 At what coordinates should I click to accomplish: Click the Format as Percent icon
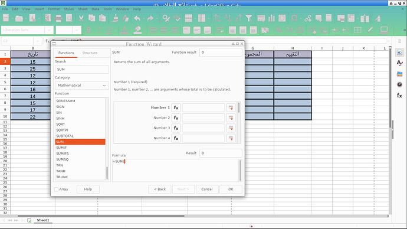pyautogui.click(x=279, y=30)
